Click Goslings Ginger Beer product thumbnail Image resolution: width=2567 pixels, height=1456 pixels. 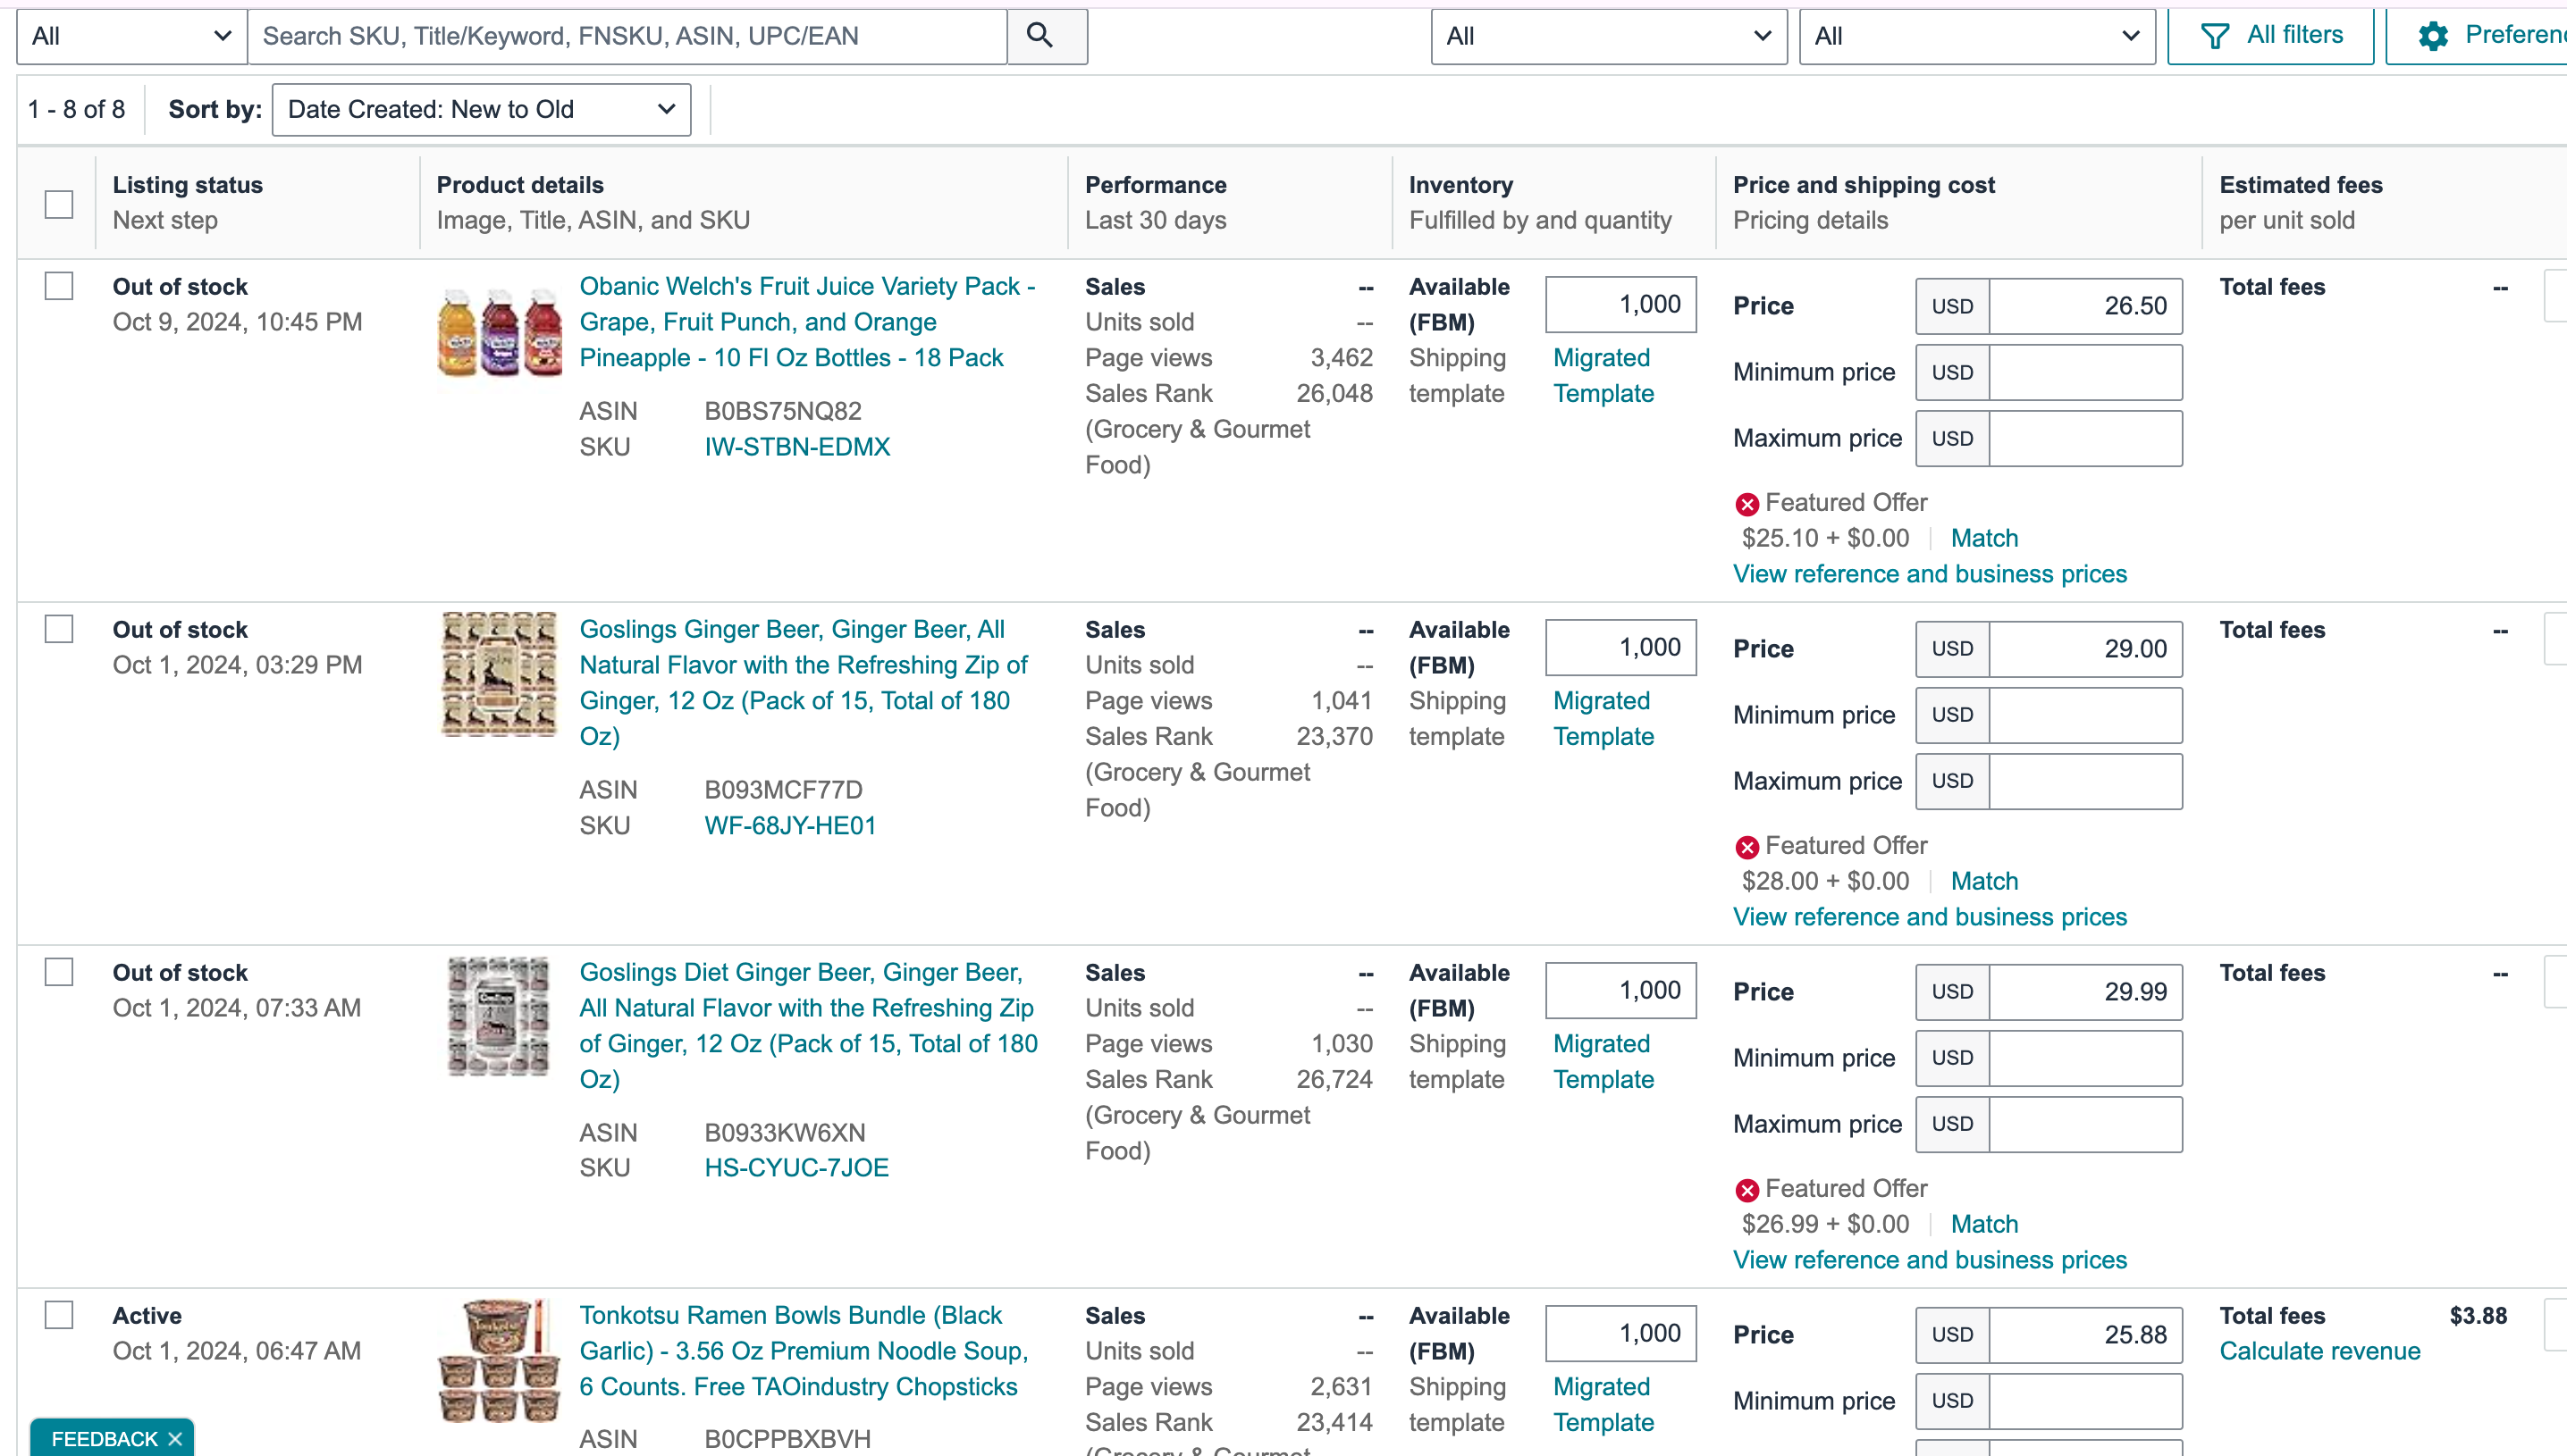pyautogui.click(x=500, y=674)
